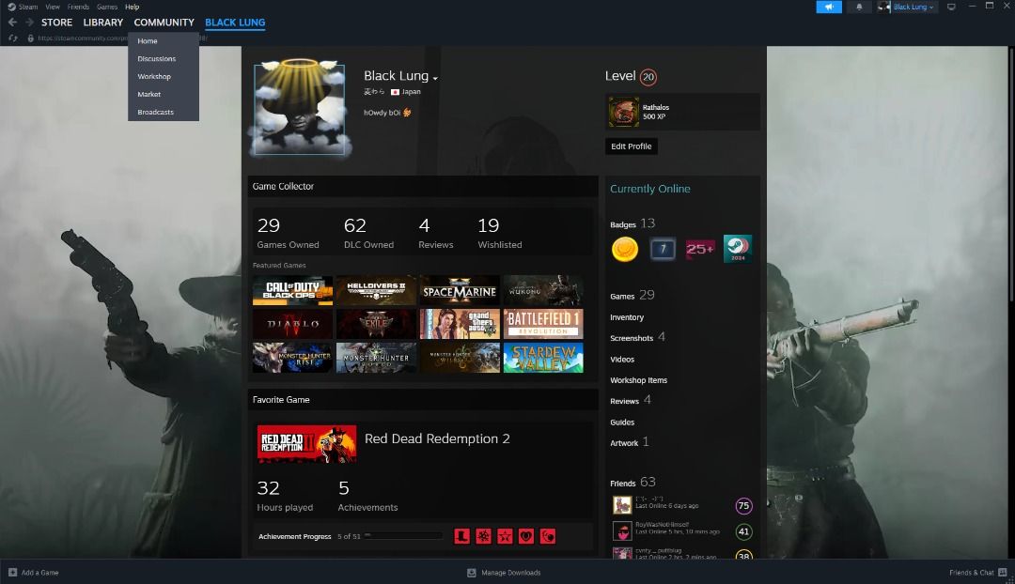1015x584 pixels.
Task: Open the Guides link
Action: coord(622,423)
